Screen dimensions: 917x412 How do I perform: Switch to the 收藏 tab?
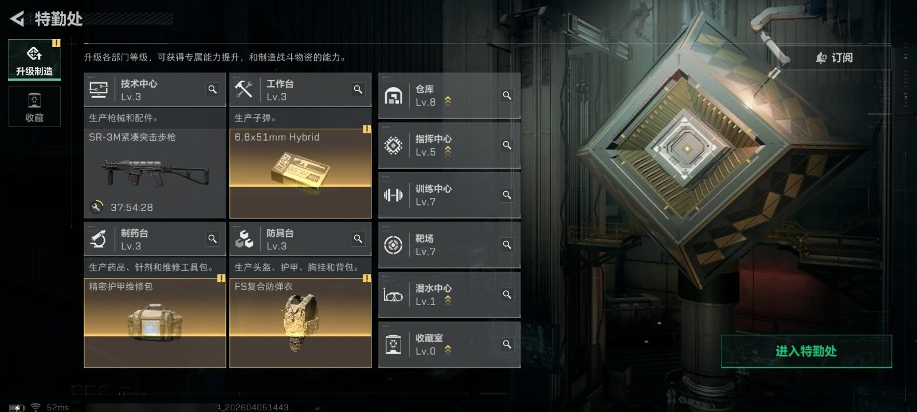[34, 106]
